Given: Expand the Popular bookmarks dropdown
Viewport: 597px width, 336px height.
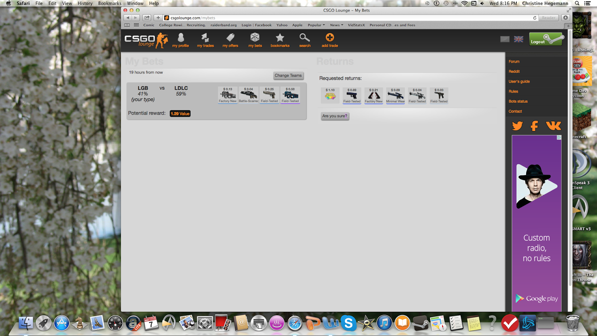Looking at the screenshot, I should click(316, 25).
